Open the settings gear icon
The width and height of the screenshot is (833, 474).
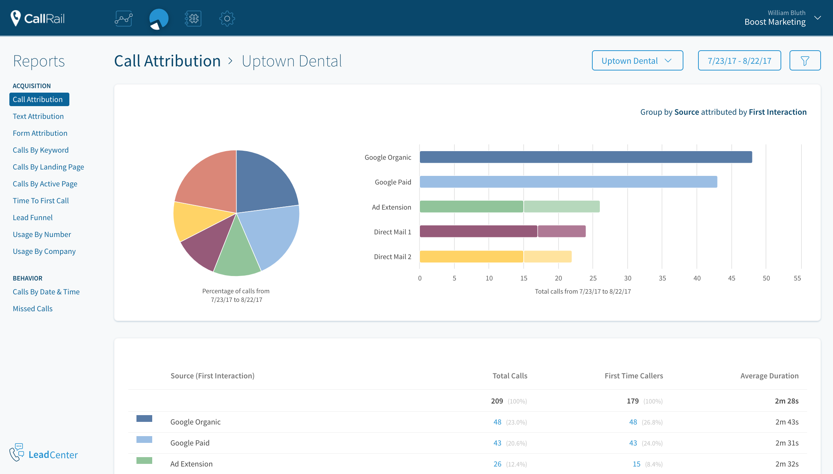click(227, 18)
